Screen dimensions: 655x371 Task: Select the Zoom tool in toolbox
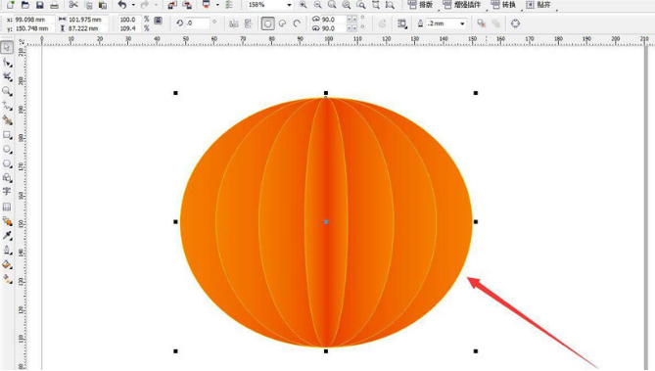click(7, 91)
